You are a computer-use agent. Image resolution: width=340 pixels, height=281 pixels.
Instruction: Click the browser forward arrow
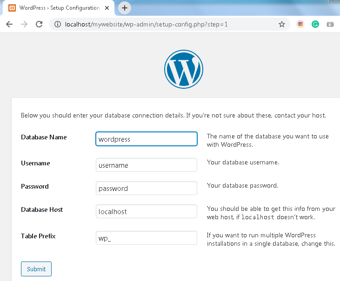[24, 24]
